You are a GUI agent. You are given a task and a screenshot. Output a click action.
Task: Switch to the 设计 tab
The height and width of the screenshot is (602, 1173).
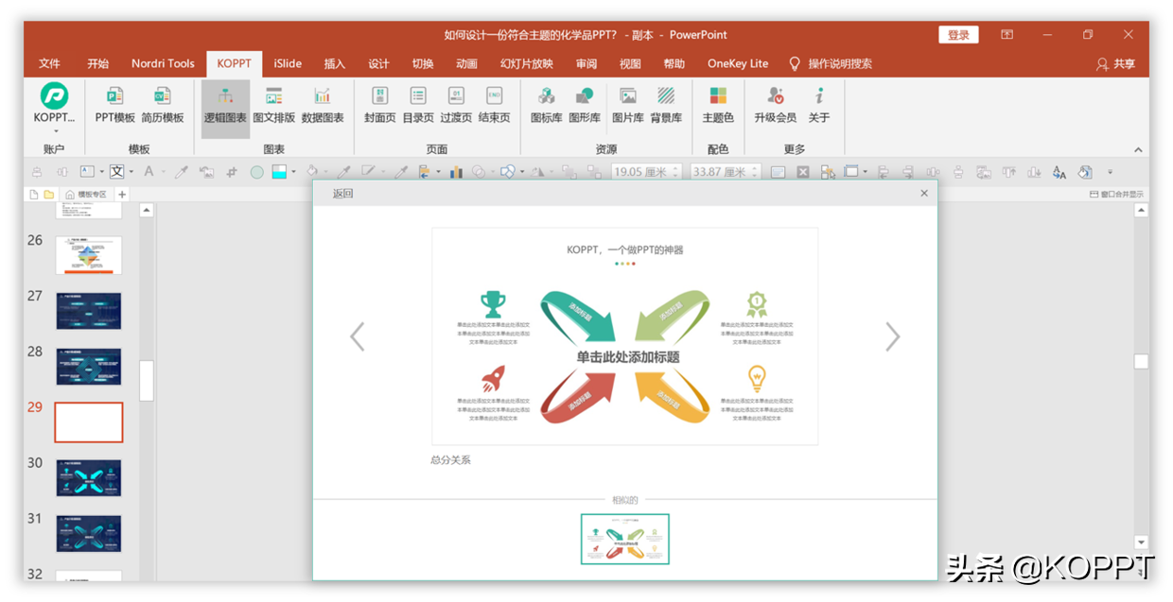coord(378,63)
